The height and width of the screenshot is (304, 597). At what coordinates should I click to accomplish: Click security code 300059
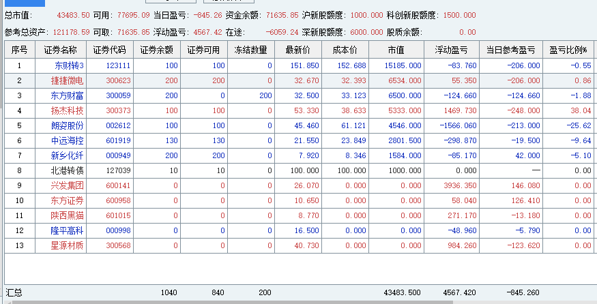[118, 95]
